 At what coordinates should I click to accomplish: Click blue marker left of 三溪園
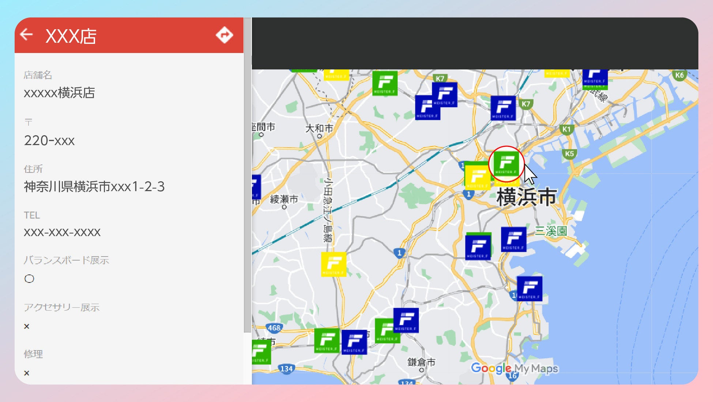click(513, 239)
